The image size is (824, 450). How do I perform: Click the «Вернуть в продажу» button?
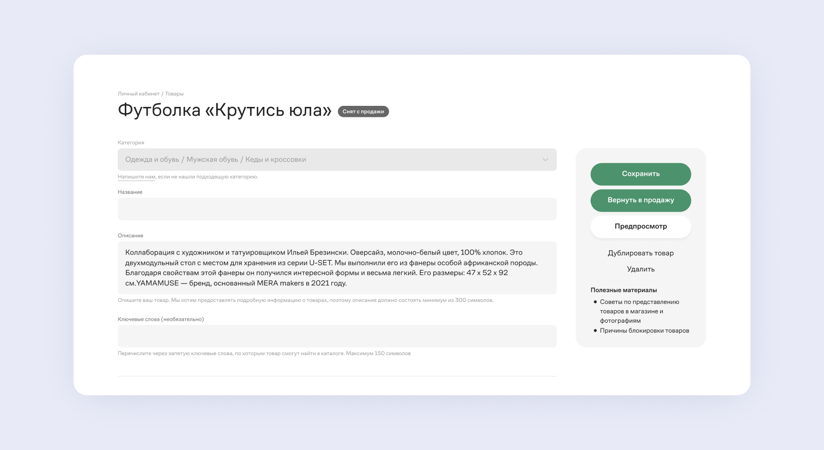pos(640,200)
